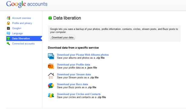Click the Language speech bubble icon

pyautogui.click(x=8, y=33)
